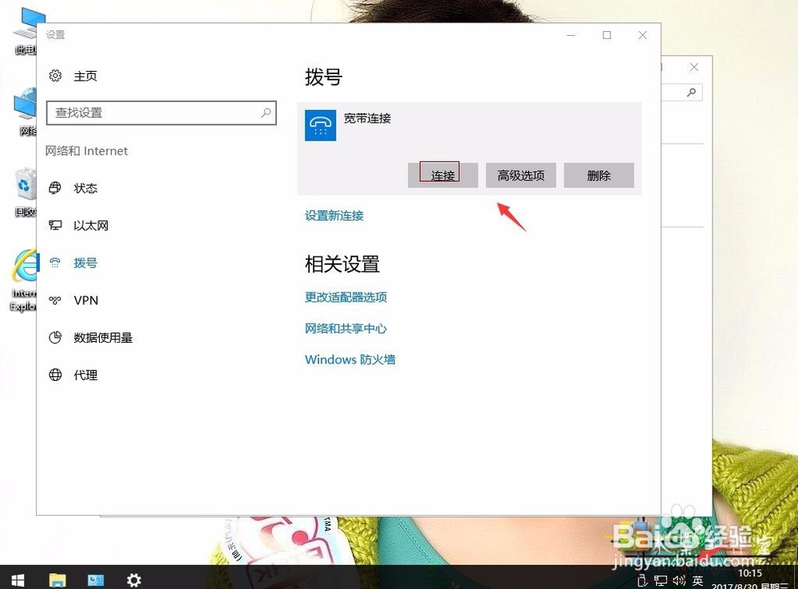798x589 pixels.
Task: Select the 宽带连接 dial-up connection icon
Action: click(320, 126)
